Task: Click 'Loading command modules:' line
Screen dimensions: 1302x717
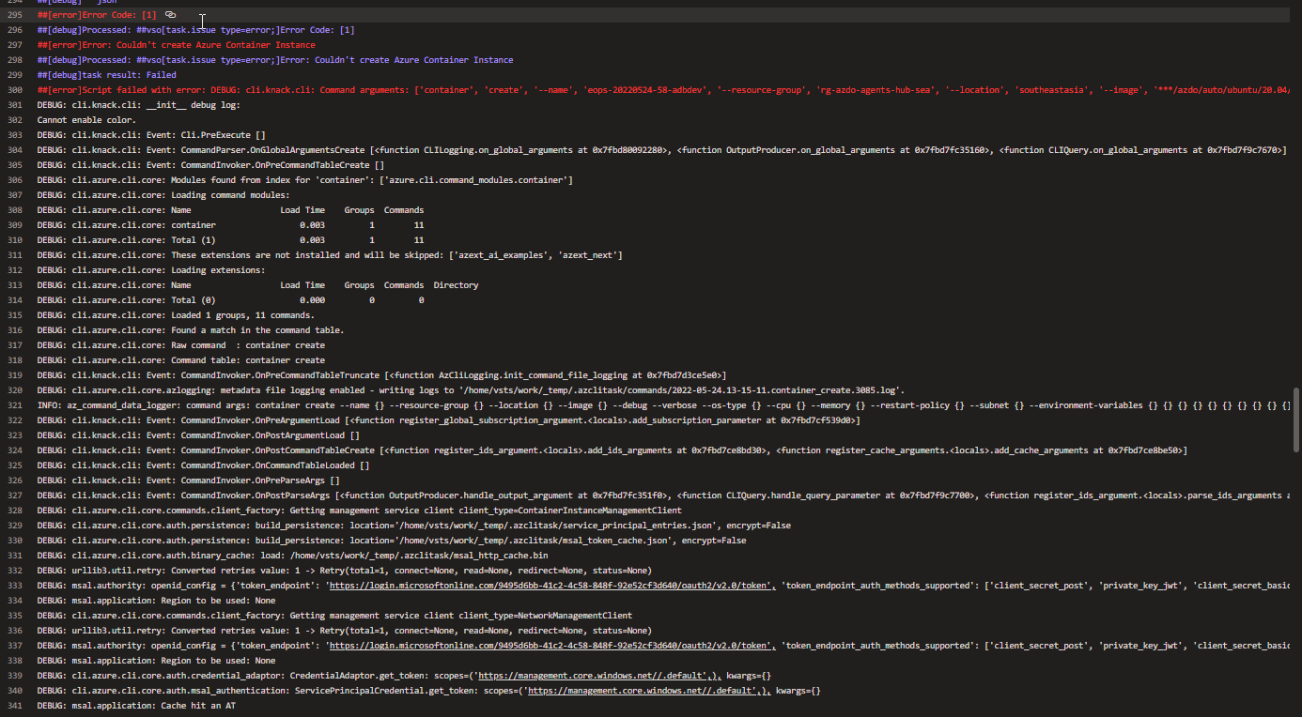Action: pos(163,195)
